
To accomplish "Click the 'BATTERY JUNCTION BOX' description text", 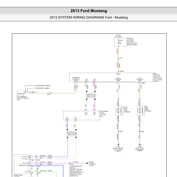I will (x=132, y=42).
